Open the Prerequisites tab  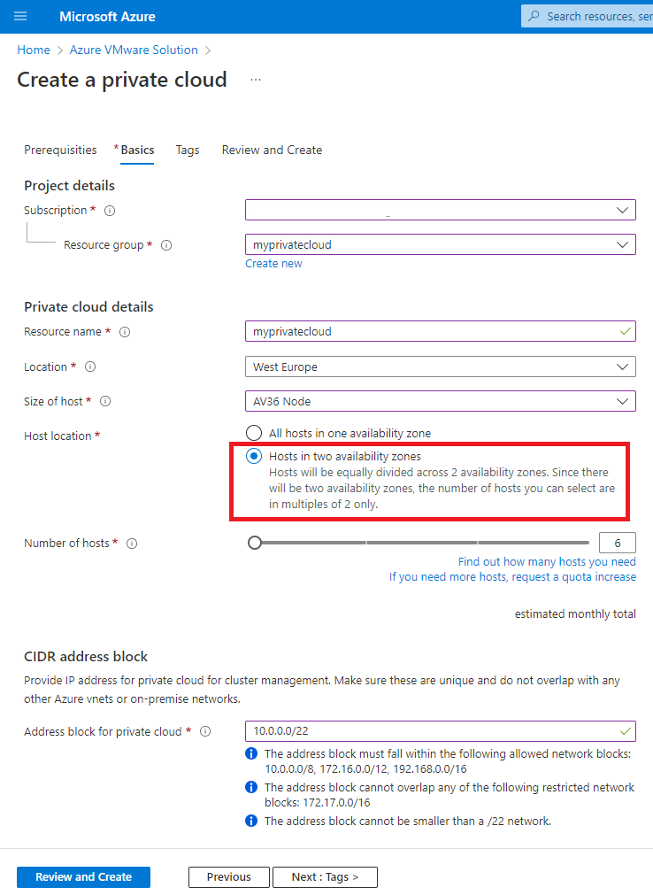coord(60,150)
